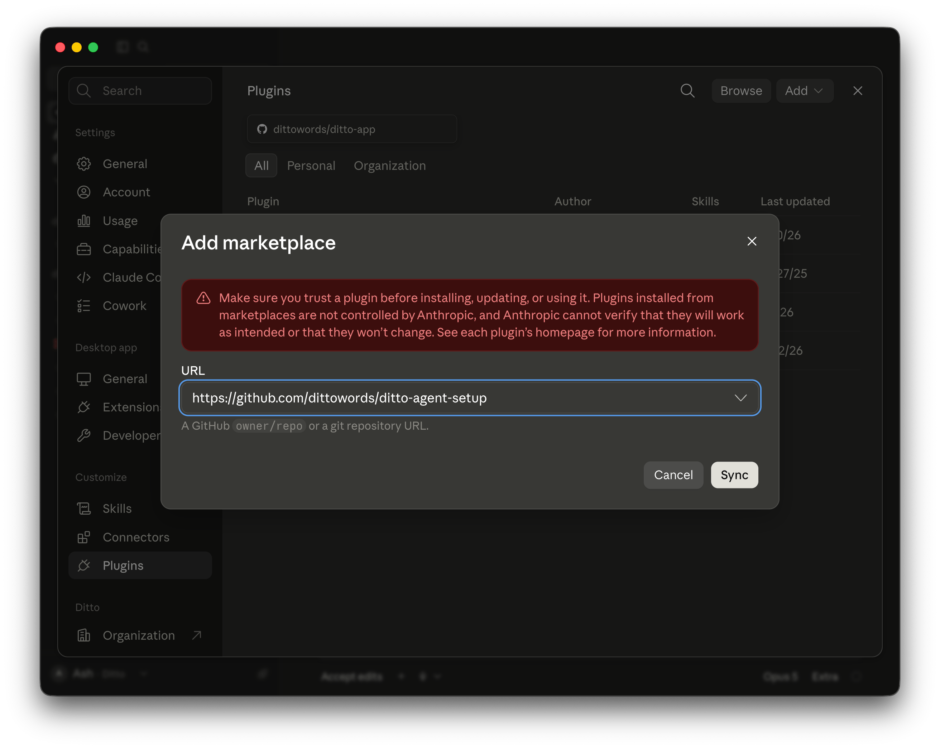The width and height of the screenshot is (940, 749).
Task: Switch to the Personal tab
Action: coord(311,165)
